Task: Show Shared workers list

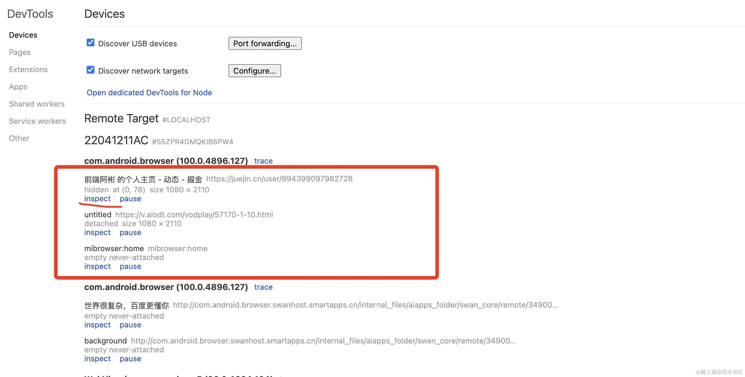Action: (37, 104)
